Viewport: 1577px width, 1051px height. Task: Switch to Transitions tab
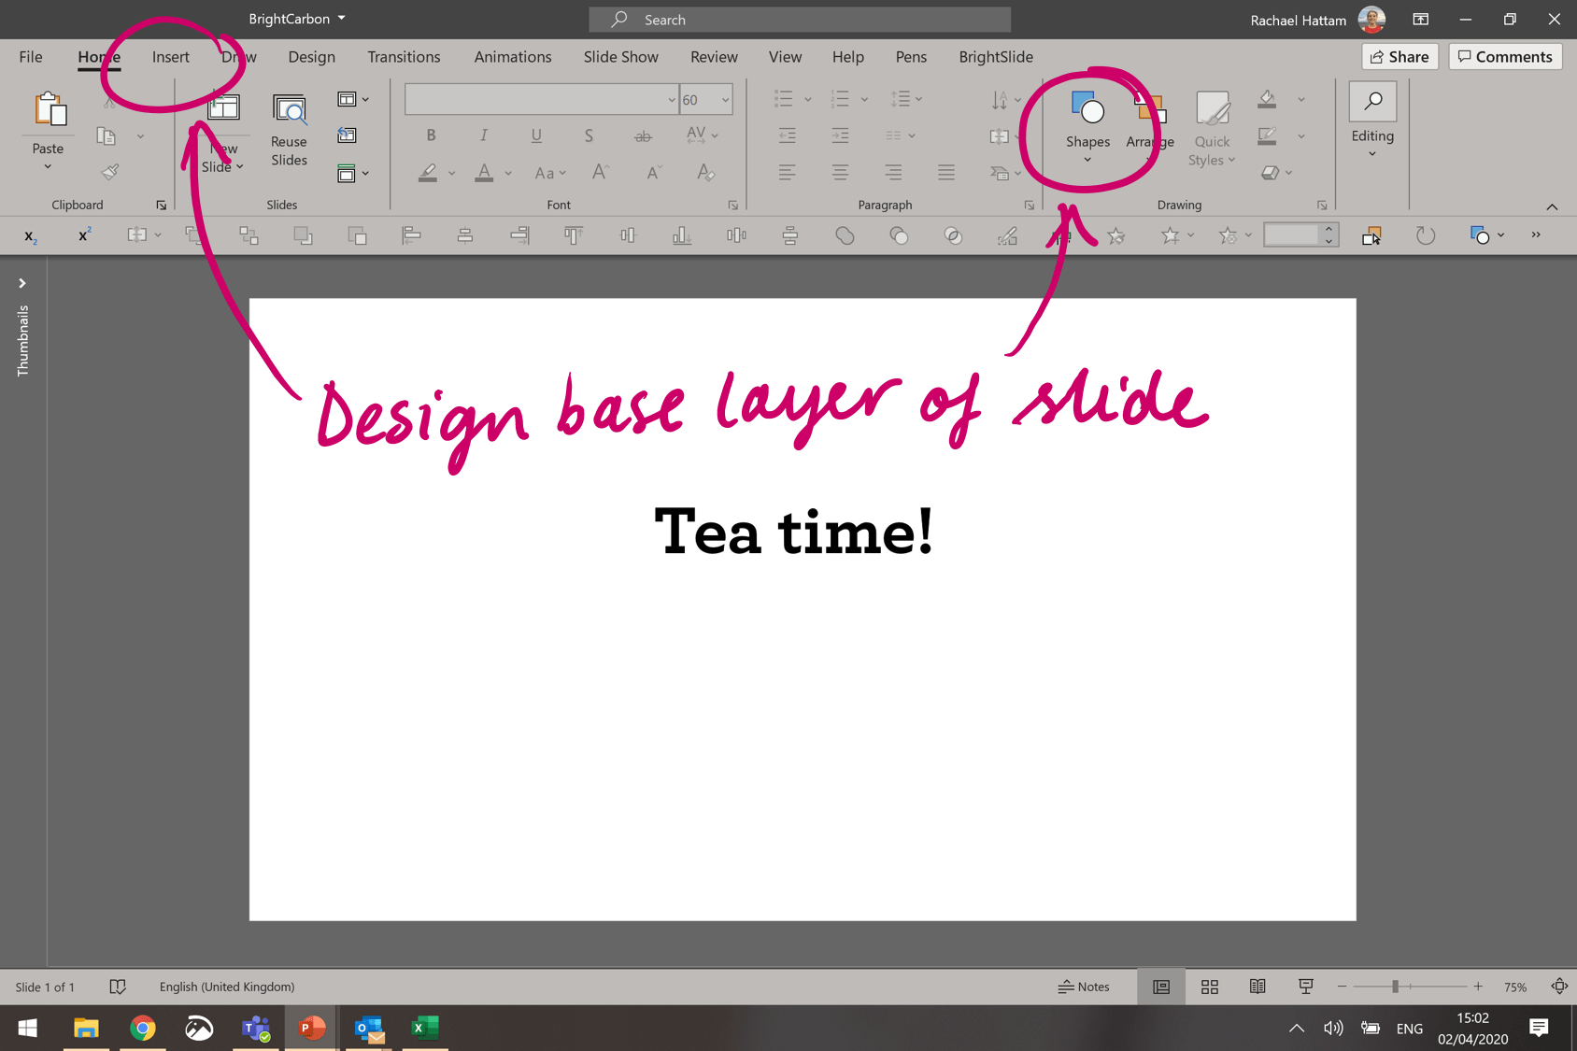click(404, 57)
